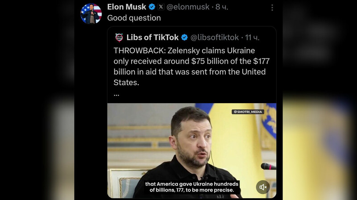The width and height of the screenshot is (357, 200).
Task: Click verified badge next to Libs of TikTok
Action: coord(184,37)
